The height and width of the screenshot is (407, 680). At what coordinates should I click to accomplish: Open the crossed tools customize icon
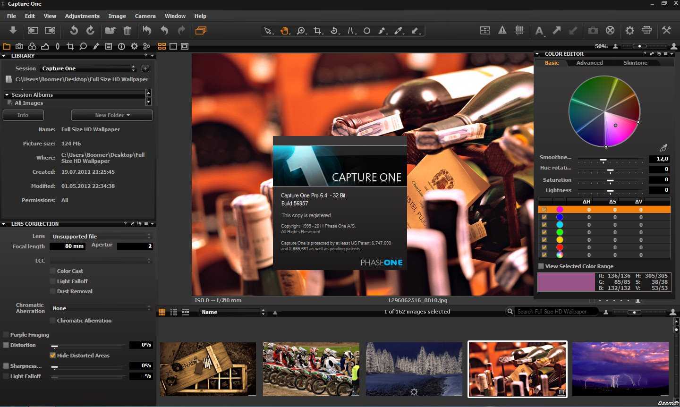[666, 30]
